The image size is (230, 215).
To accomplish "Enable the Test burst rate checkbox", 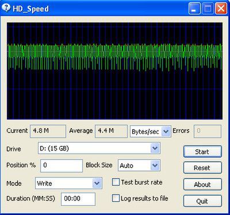I will [x=116, y=182].
